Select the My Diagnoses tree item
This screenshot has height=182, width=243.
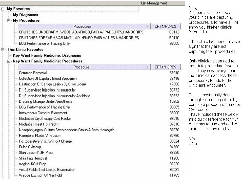(x=25, y=15)
